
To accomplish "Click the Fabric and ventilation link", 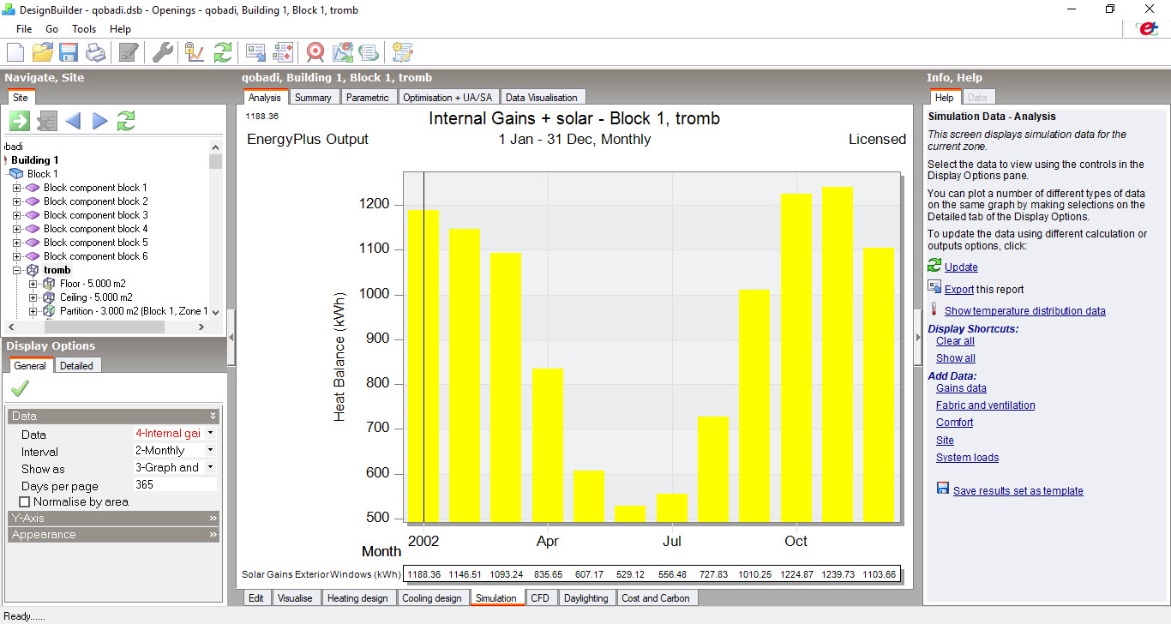I will (x=986, y=405).
